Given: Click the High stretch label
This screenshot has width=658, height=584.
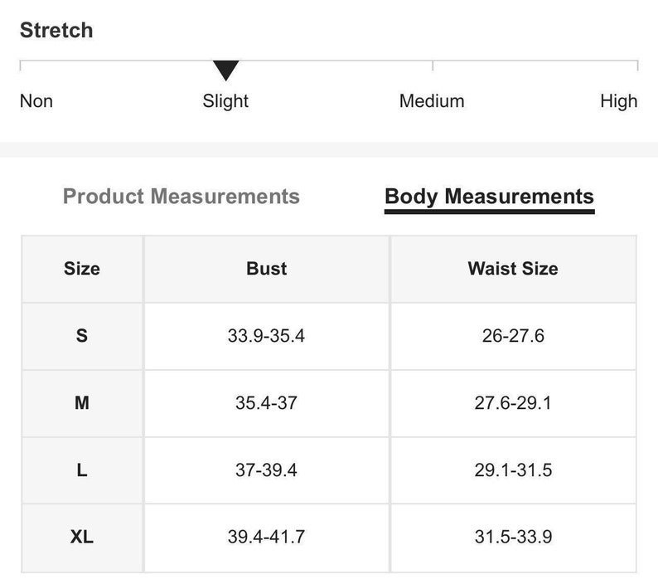Looking at the screenshot, I should [x=618, y=101].
